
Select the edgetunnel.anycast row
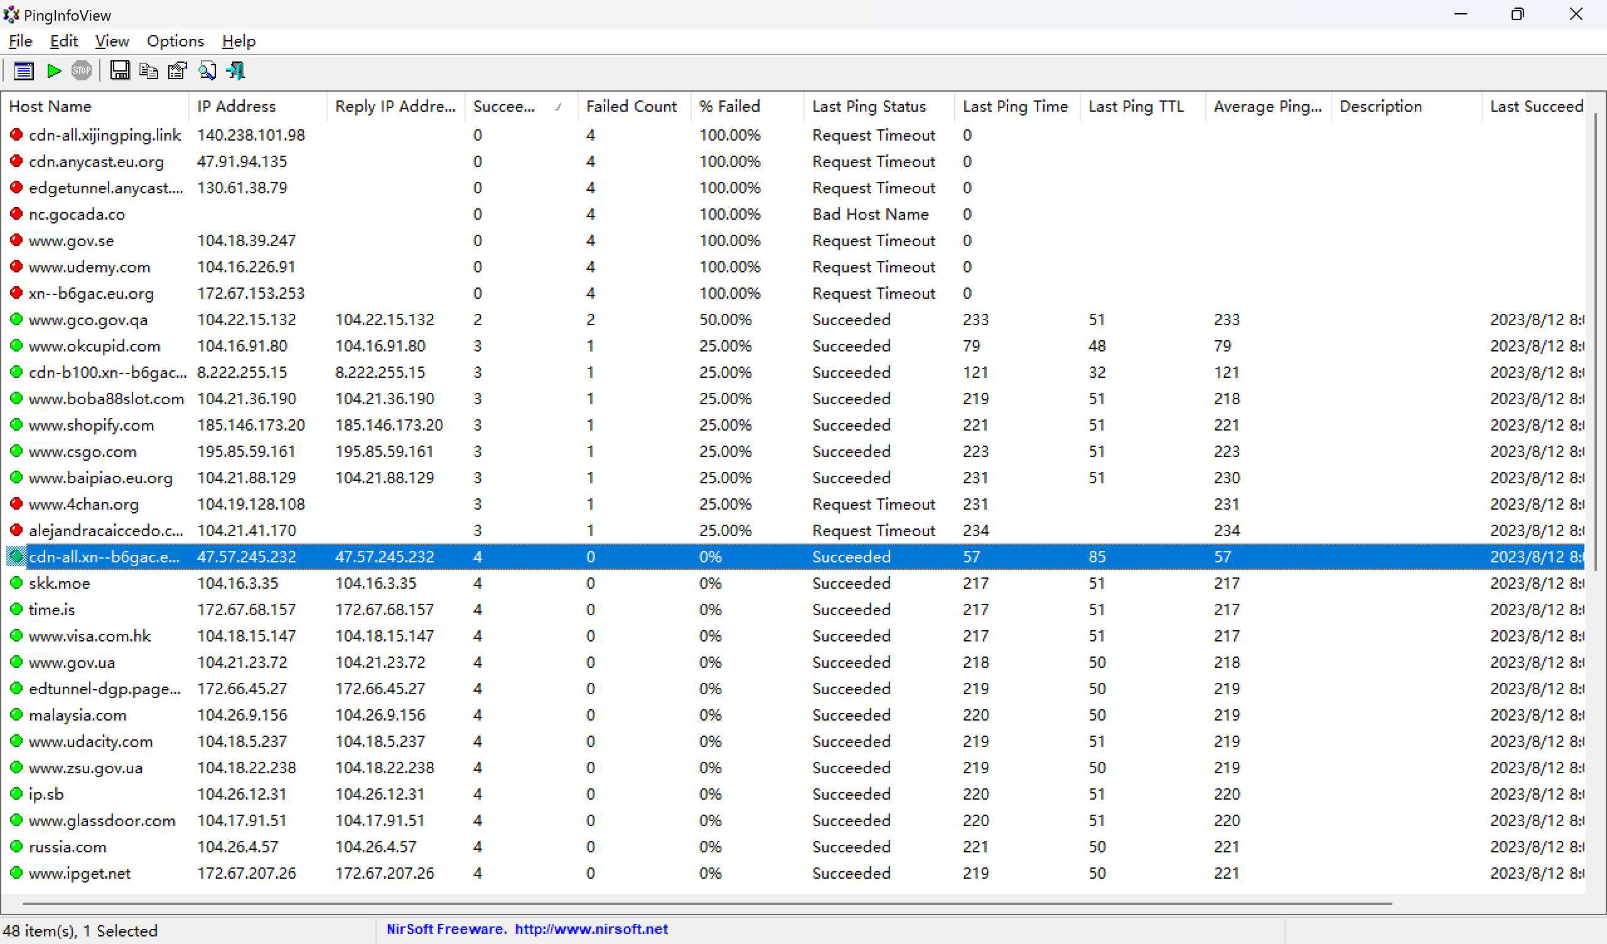tap(794, 188)
